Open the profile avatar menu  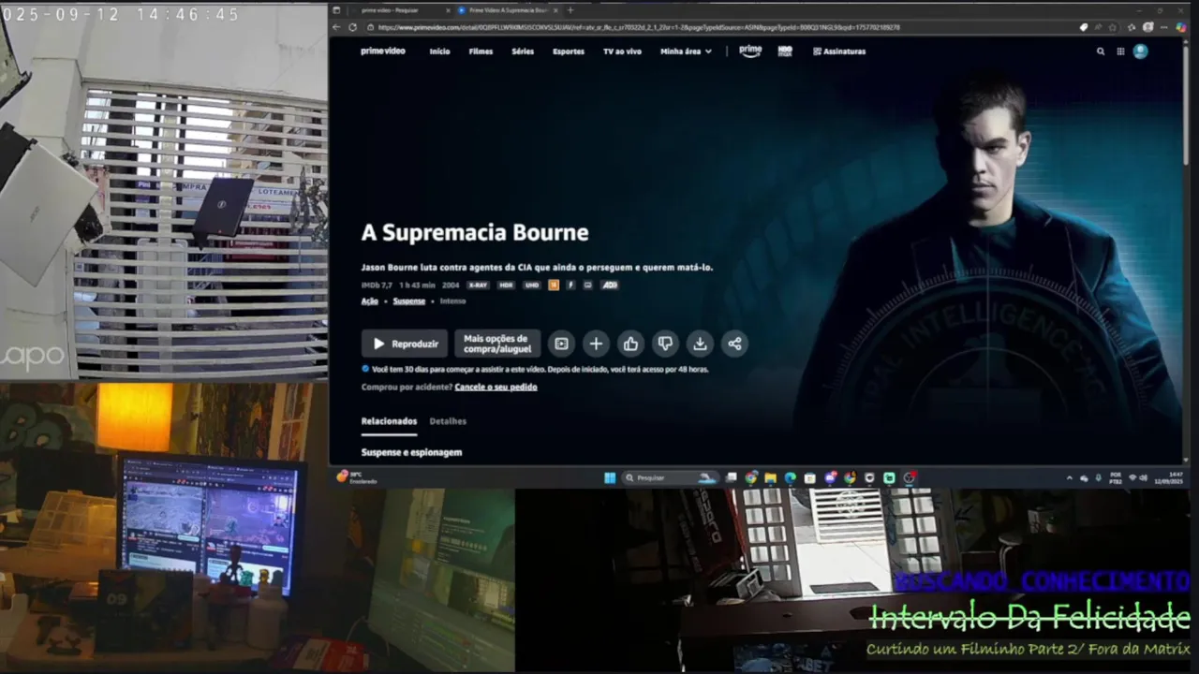(x=1140, y=51)
